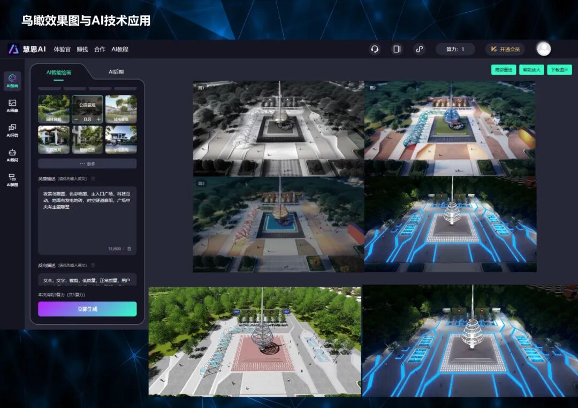Select the colorful result image 图2

(x=450, y=128)
